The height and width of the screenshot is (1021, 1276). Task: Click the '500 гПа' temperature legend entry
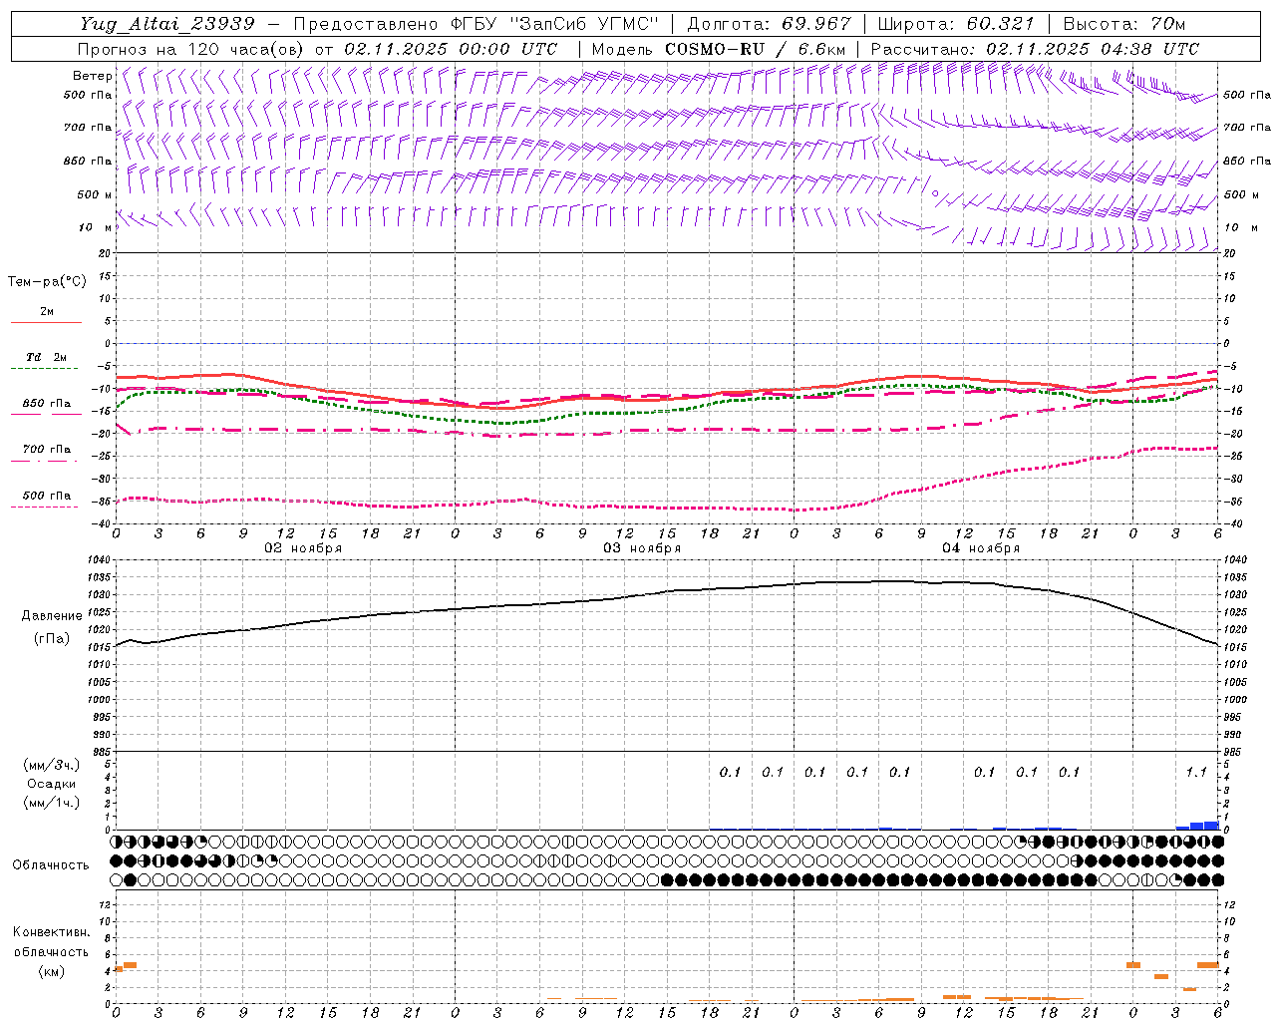click(x=47, y=496)
